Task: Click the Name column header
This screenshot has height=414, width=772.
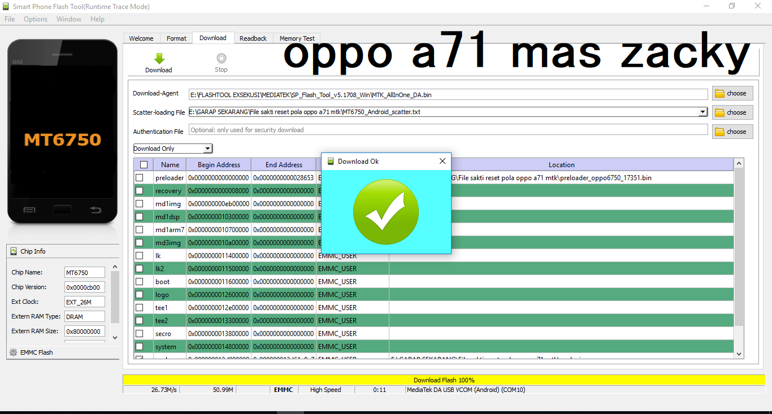Action: [x=170, y=165]
